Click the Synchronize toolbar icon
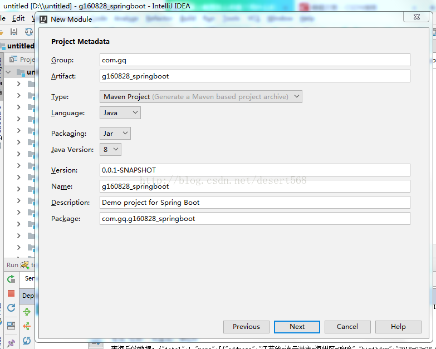The height and width of the screenshot is (349, 436). [x=29, y=32]
